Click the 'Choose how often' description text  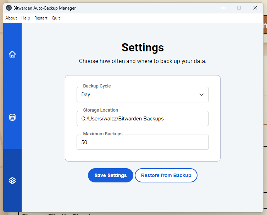coord(143,61)
